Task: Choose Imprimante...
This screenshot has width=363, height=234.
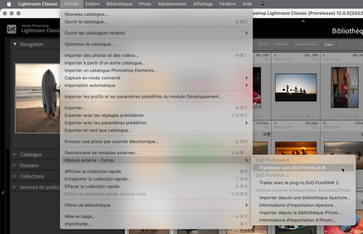Action: 156,224
